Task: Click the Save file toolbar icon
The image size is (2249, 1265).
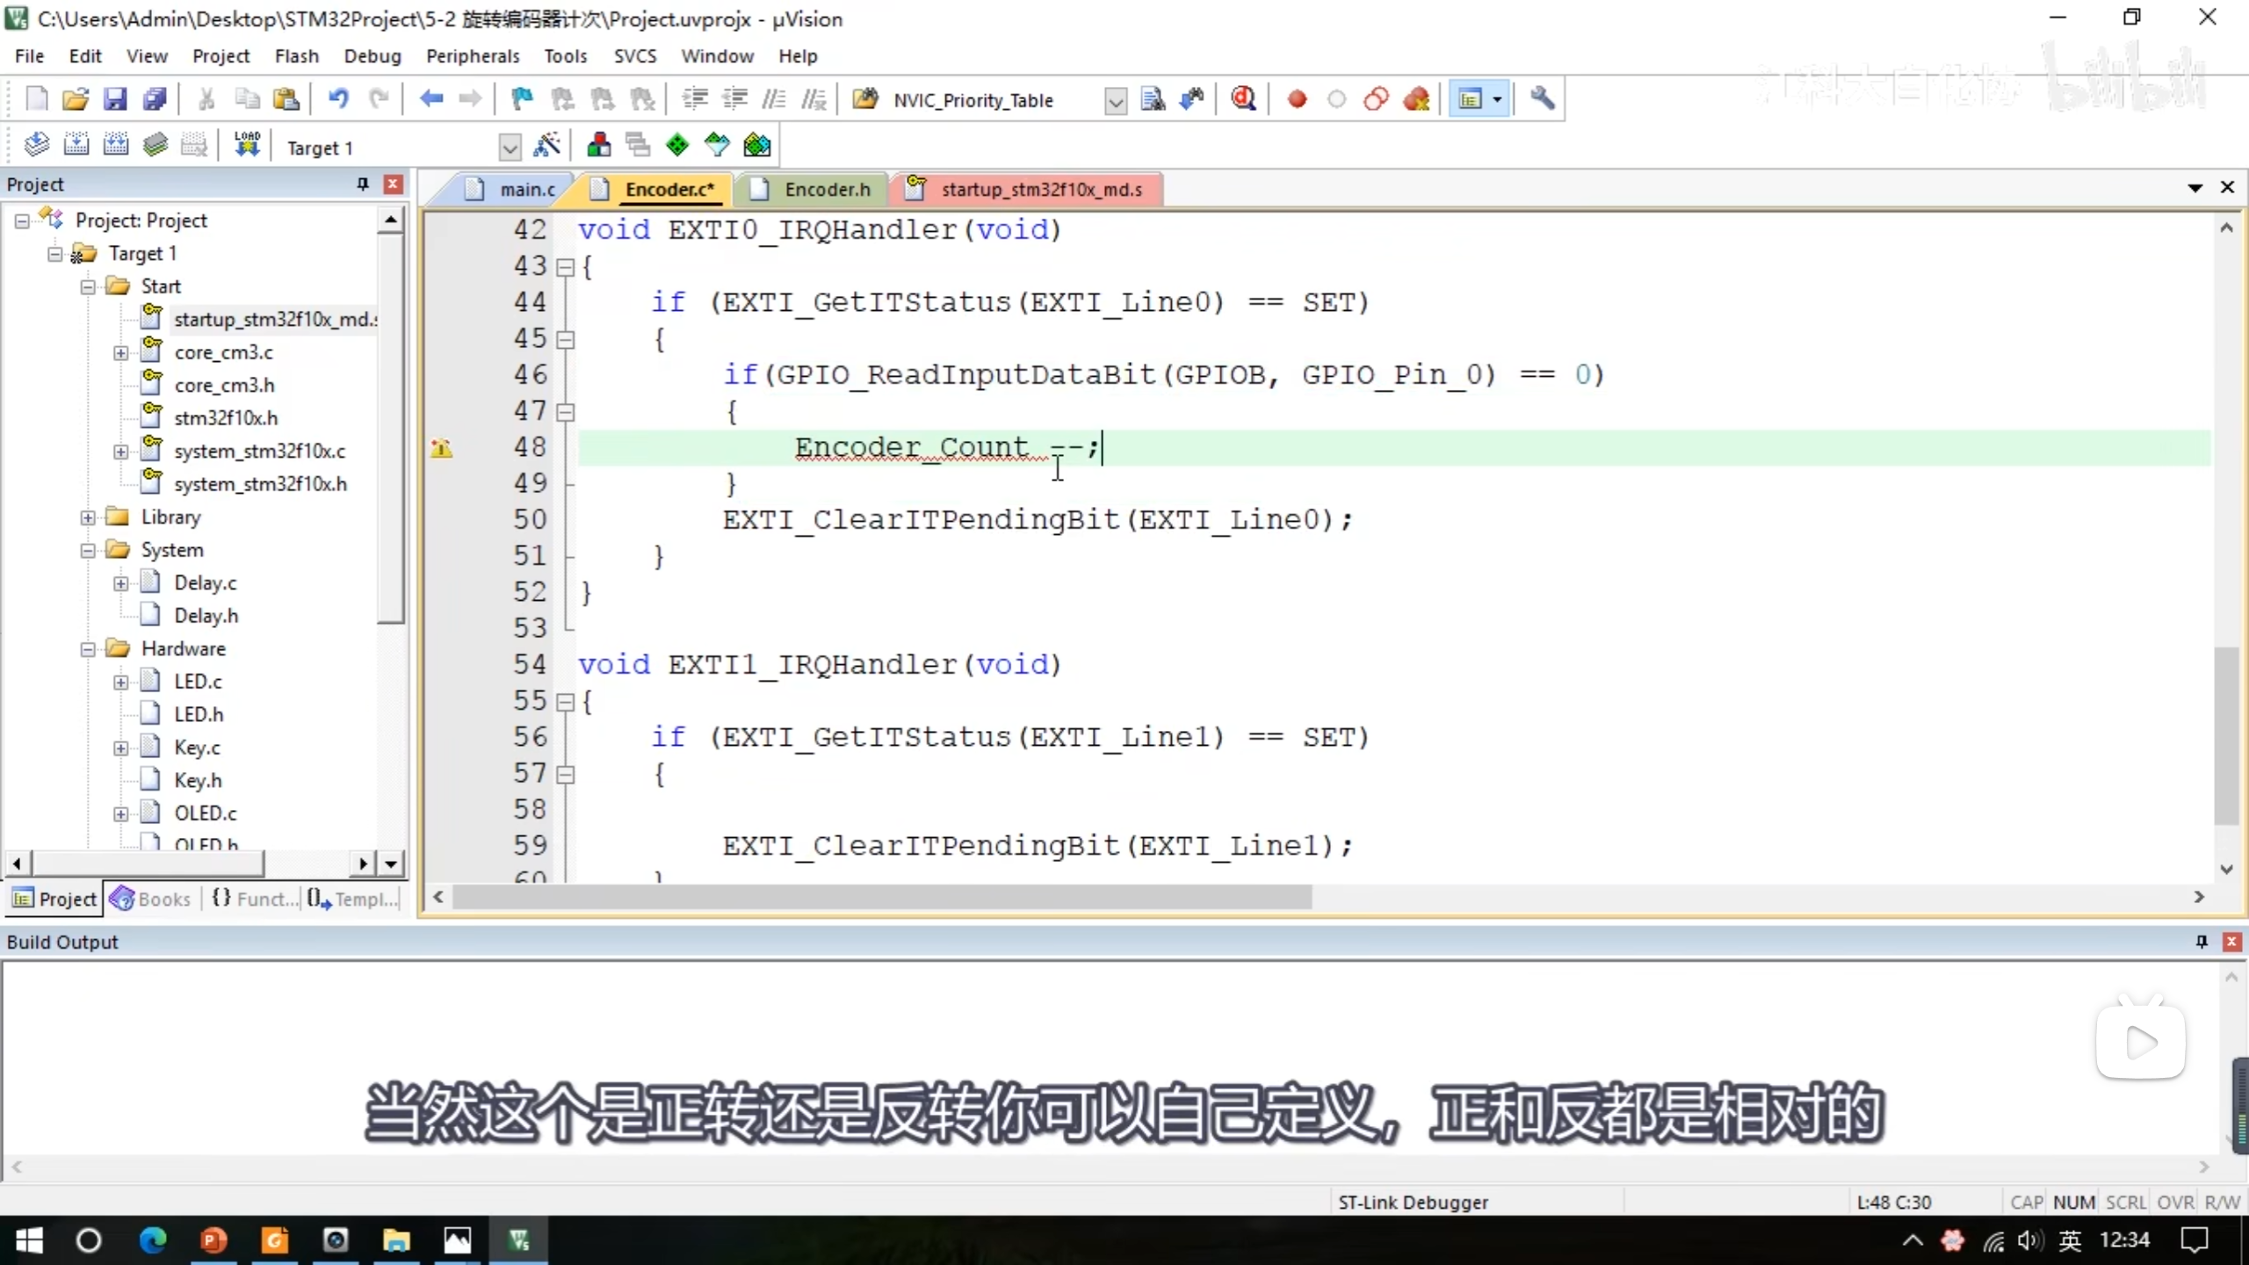Action: 115,99
